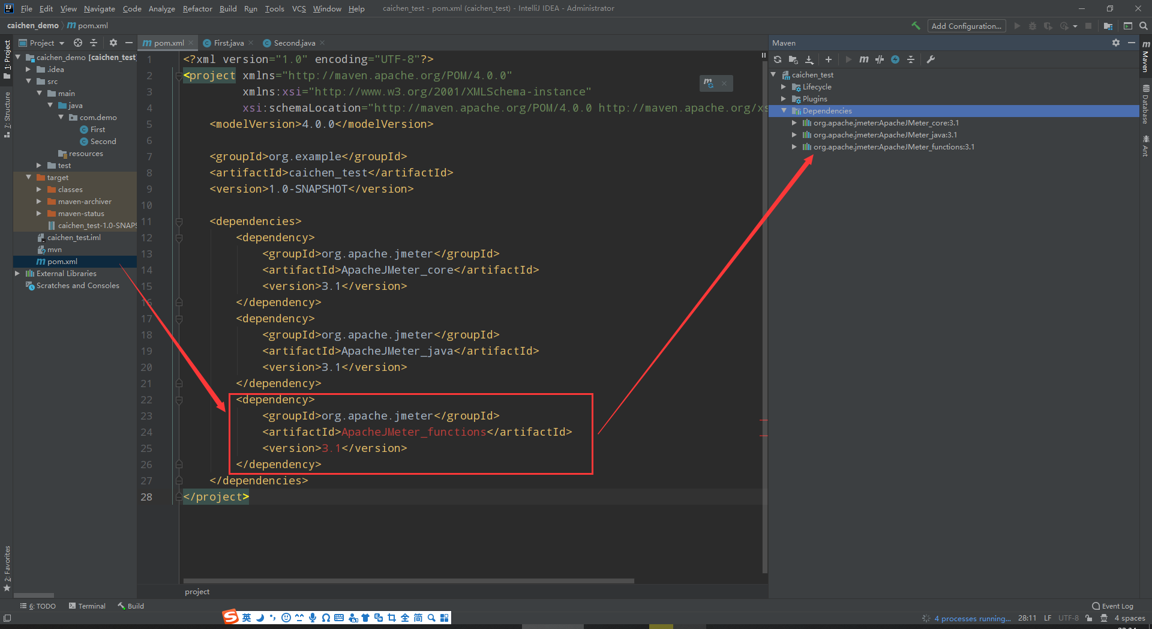The width and height of the screenshot is (1152, 629).
Task: Open the File menu
Action: 26,8
